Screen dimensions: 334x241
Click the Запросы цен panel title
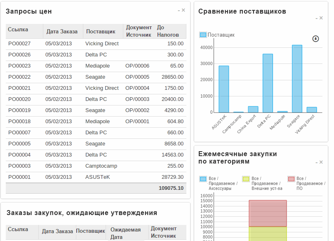click(29, 12)
